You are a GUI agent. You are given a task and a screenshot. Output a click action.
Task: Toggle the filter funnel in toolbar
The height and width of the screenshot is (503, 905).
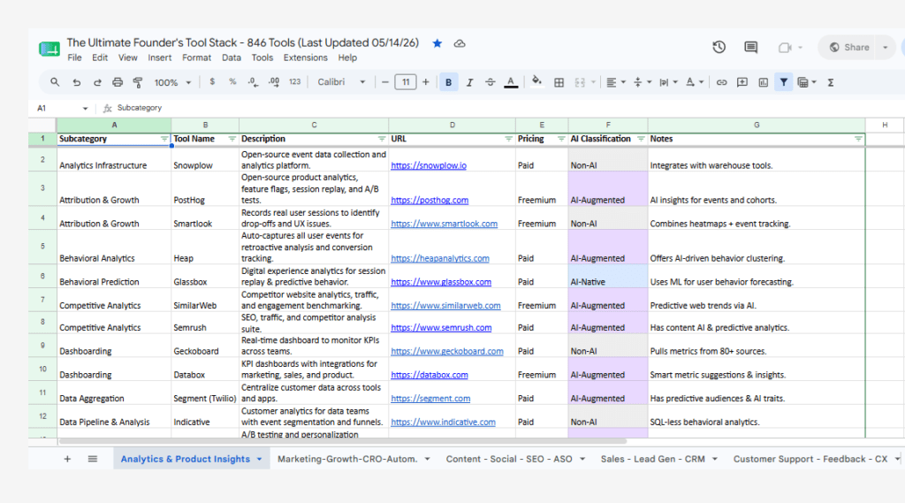pos(784,82)
